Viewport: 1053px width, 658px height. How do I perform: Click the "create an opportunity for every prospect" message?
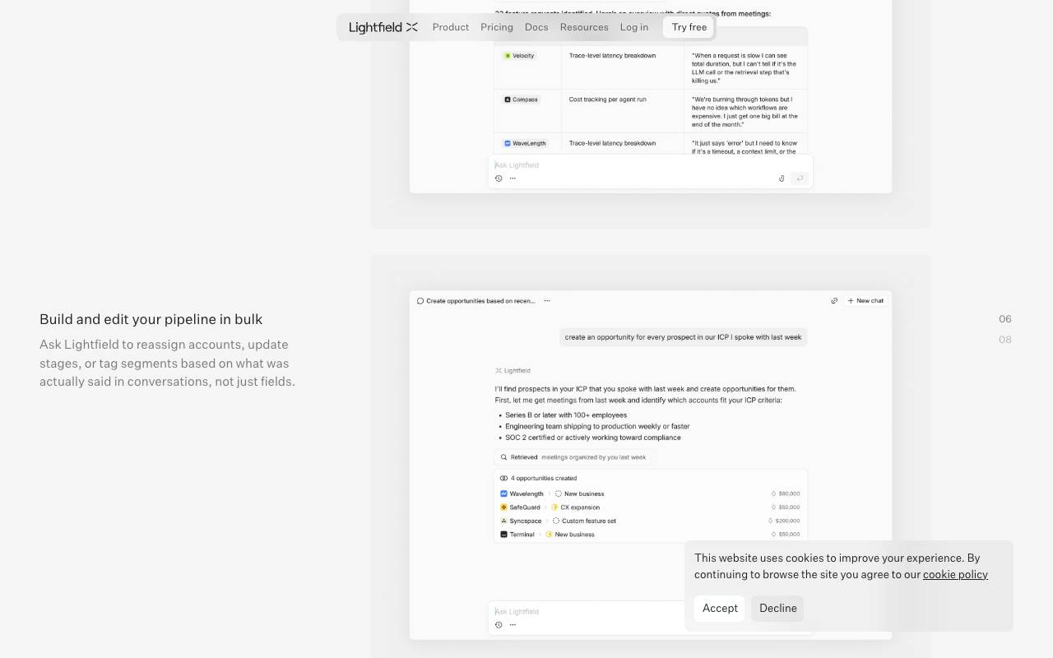pos(683,337)
